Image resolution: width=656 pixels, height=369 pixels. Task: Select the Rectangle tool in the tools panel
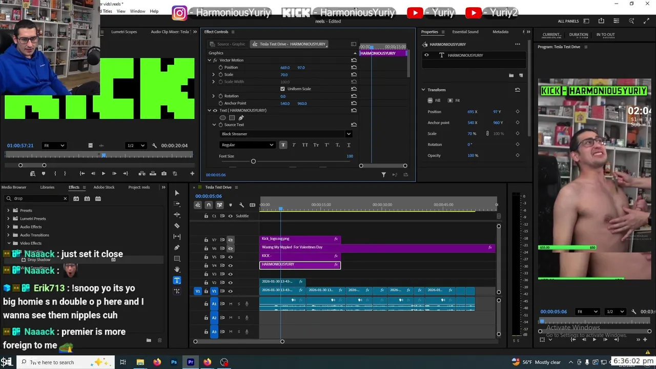[177, 258]
